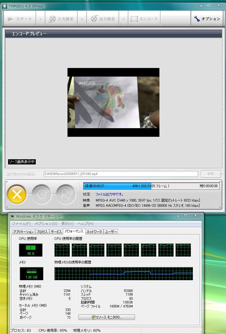Click the first CPU core history graph
The height and width of the screenshot is (334, 226).
coord(62,250)
